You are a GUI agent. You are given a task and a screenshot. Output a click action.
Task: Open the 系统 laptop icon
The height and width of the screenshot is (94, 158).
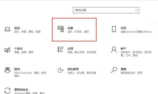[x=7, y=29]
